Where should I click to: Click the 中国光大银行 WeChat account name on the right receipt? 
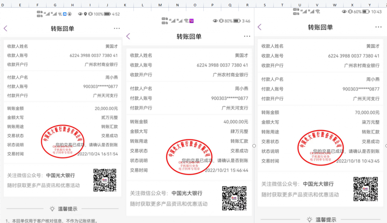pyautogui.click(x=318, y=184)
